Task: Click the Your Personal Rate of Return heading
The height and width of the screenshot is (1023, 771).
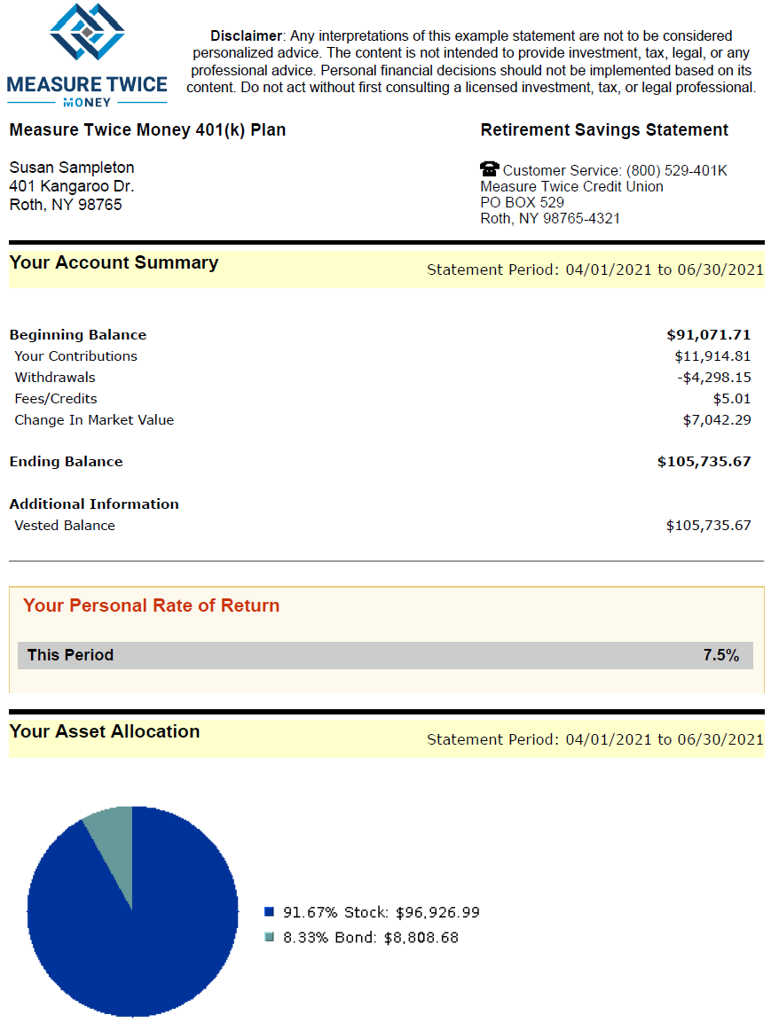Action: [151, 605]
